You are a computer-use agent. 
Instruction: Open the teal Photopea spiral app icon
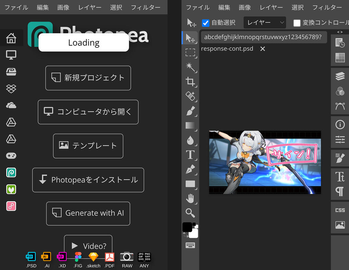click(11, 173)
